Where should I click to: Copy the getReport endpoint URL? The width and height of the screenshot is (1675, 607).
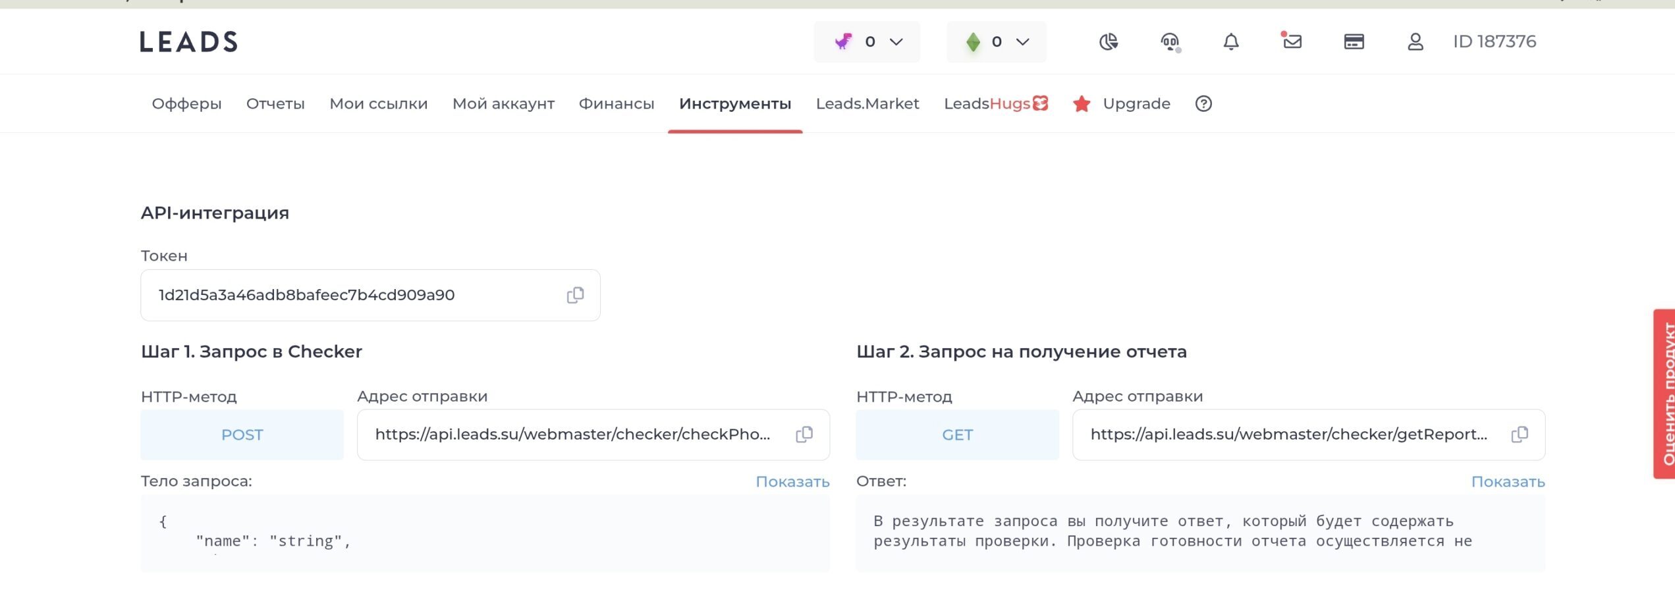1519,435
